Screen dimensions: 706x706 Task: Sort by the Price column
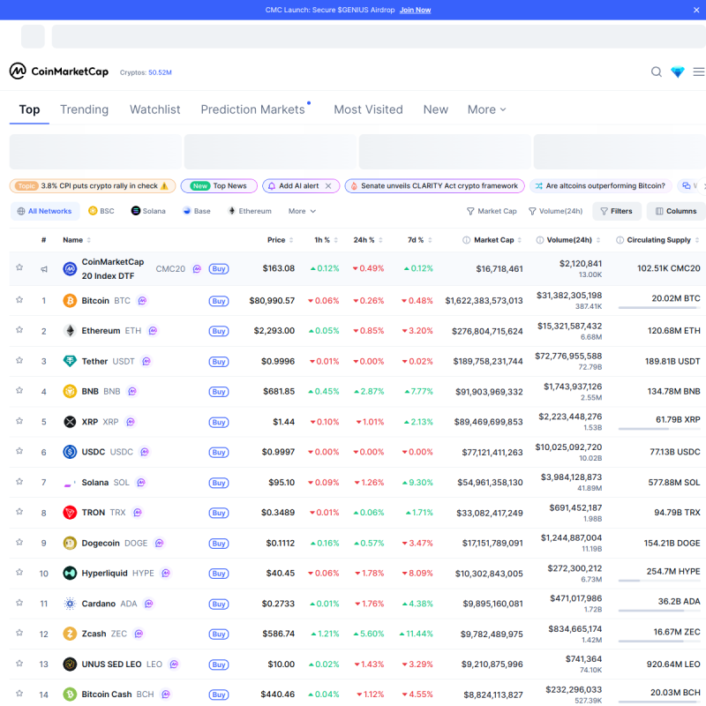[x=280, y=240]
